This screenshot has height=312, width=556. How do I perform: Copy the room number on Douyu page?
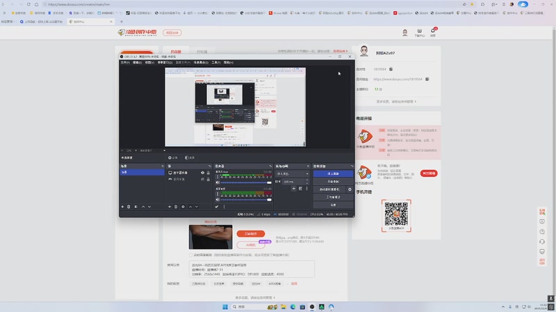point(391,69)
